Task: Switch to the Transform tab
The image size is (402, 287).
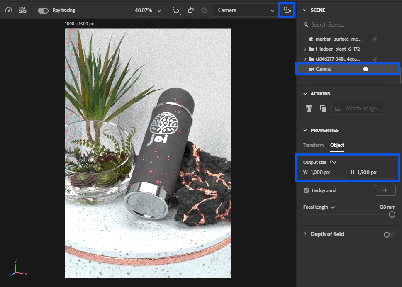Action: click(x=313, y=145)
